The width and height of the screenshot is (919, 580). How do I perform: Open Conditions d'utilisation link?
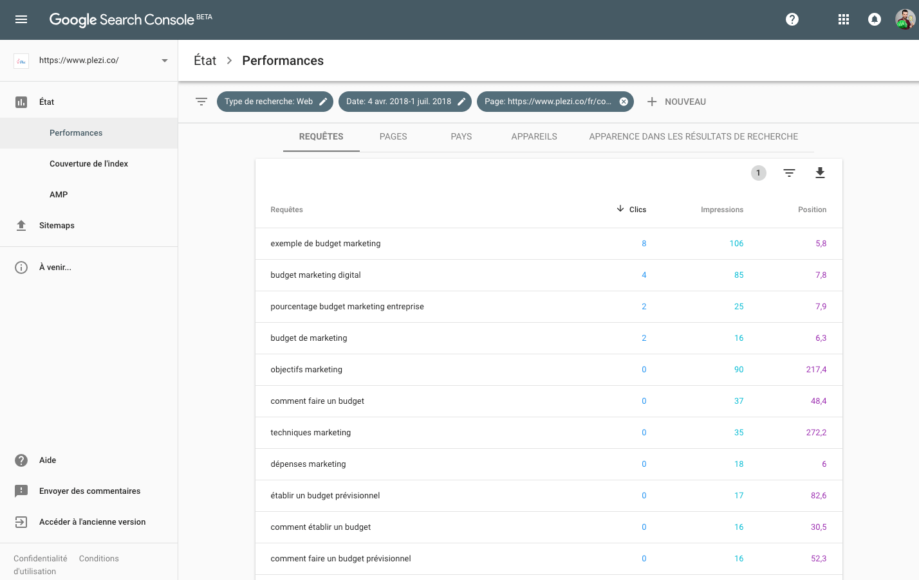click(x=98, y=559)
